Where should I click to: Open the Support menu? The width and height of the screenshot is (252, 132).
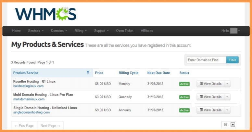(x=101, y=31)
